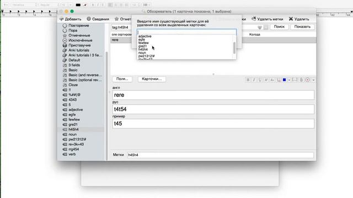
Task: Choose h45h4 from the autocomplete list
Action: [x=143, y=50]
